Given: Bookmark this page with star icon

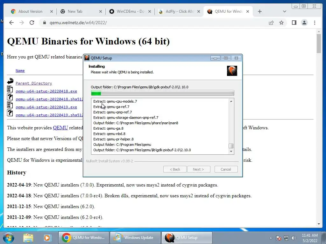Looking at the screenshot, I should point(281,23).
